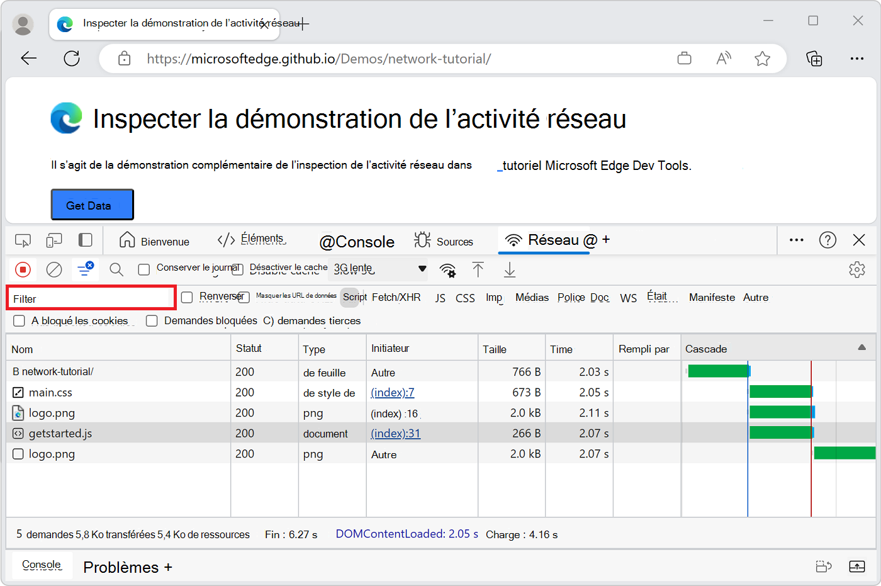Viewport: 881px width, 586px height.
Task: Import HAR file upload arrow
Action: click(x=478, y=270)
